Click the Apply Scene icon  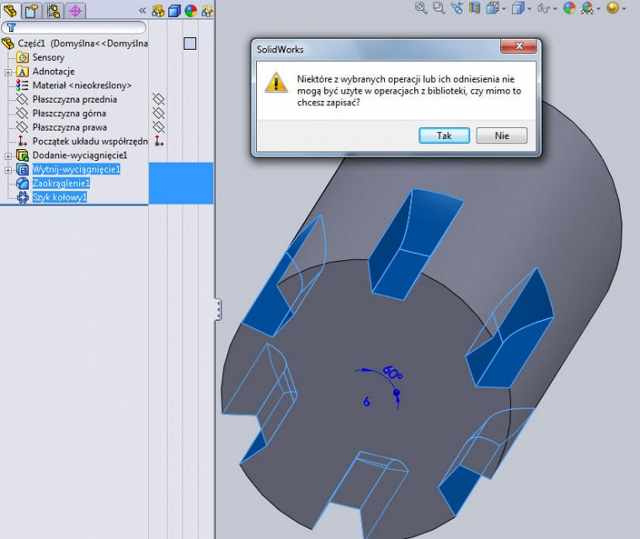click(x=587, y=8)
